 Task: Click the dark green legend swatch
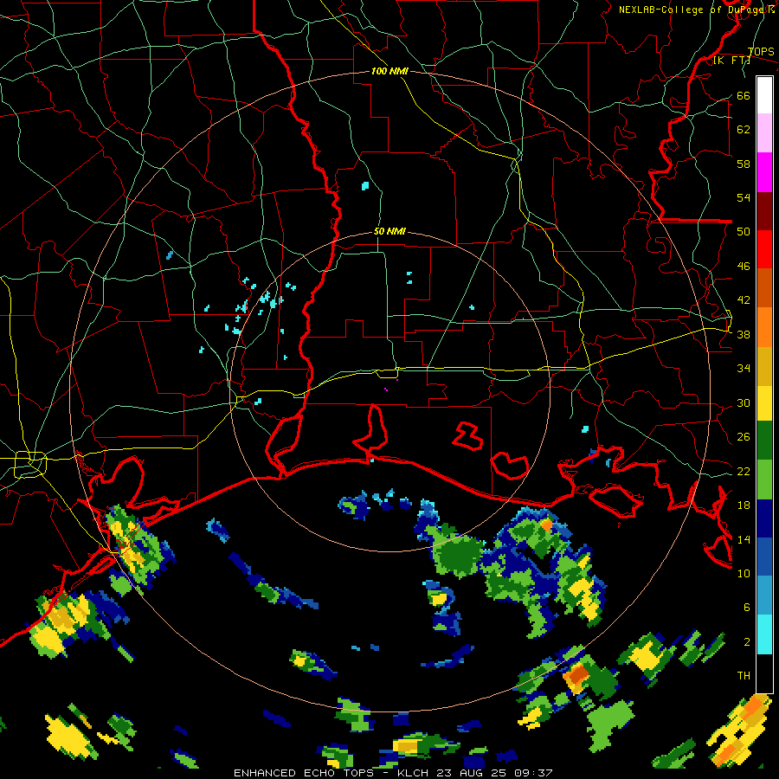pos(764,441)
